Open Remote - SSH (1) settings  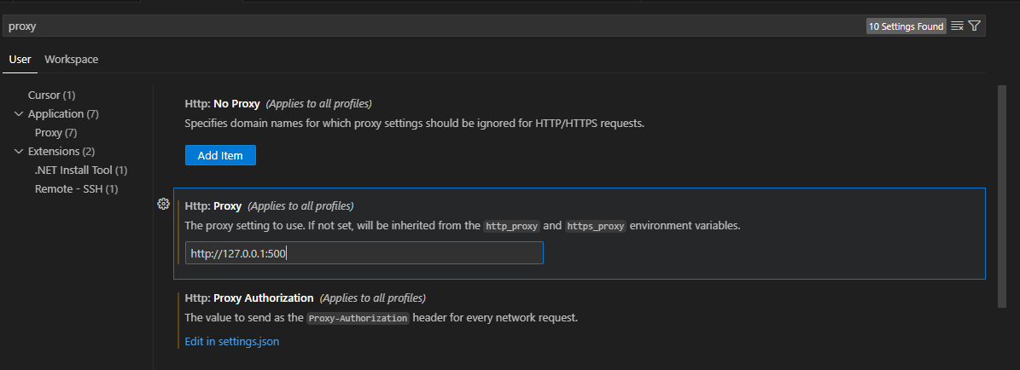76,188
